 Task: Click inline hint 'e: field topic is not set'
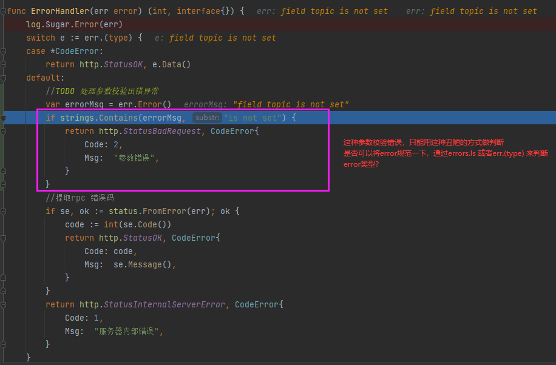coord(215,38)
